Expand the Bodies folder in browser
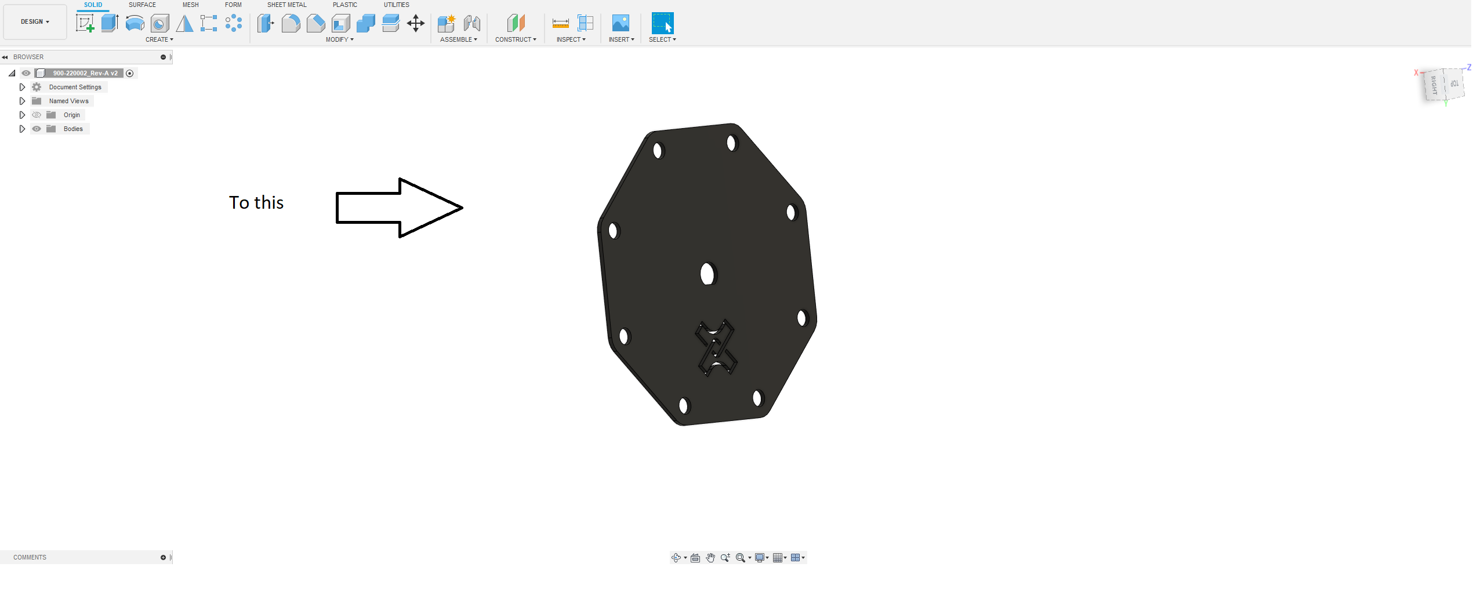 coord(22,129)
